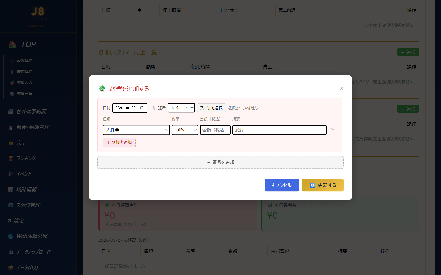Close the expense dialog with the X
441x275 pixels.
tap(341, 88)
